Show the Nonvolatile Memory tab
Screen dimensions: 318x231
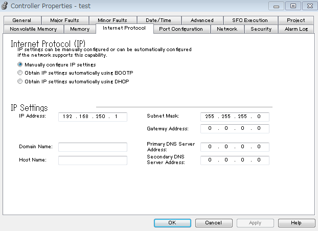(33, 29)
